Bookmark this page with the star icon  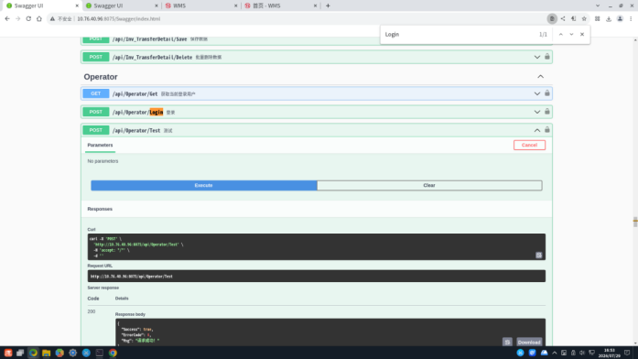[584, 18]
